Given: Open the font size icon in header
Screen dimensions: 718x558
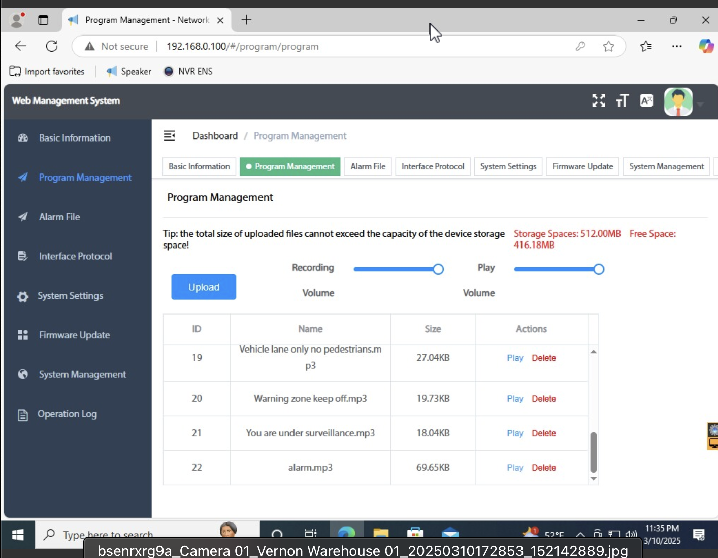Looking at the screenshot, I should 622,101.
